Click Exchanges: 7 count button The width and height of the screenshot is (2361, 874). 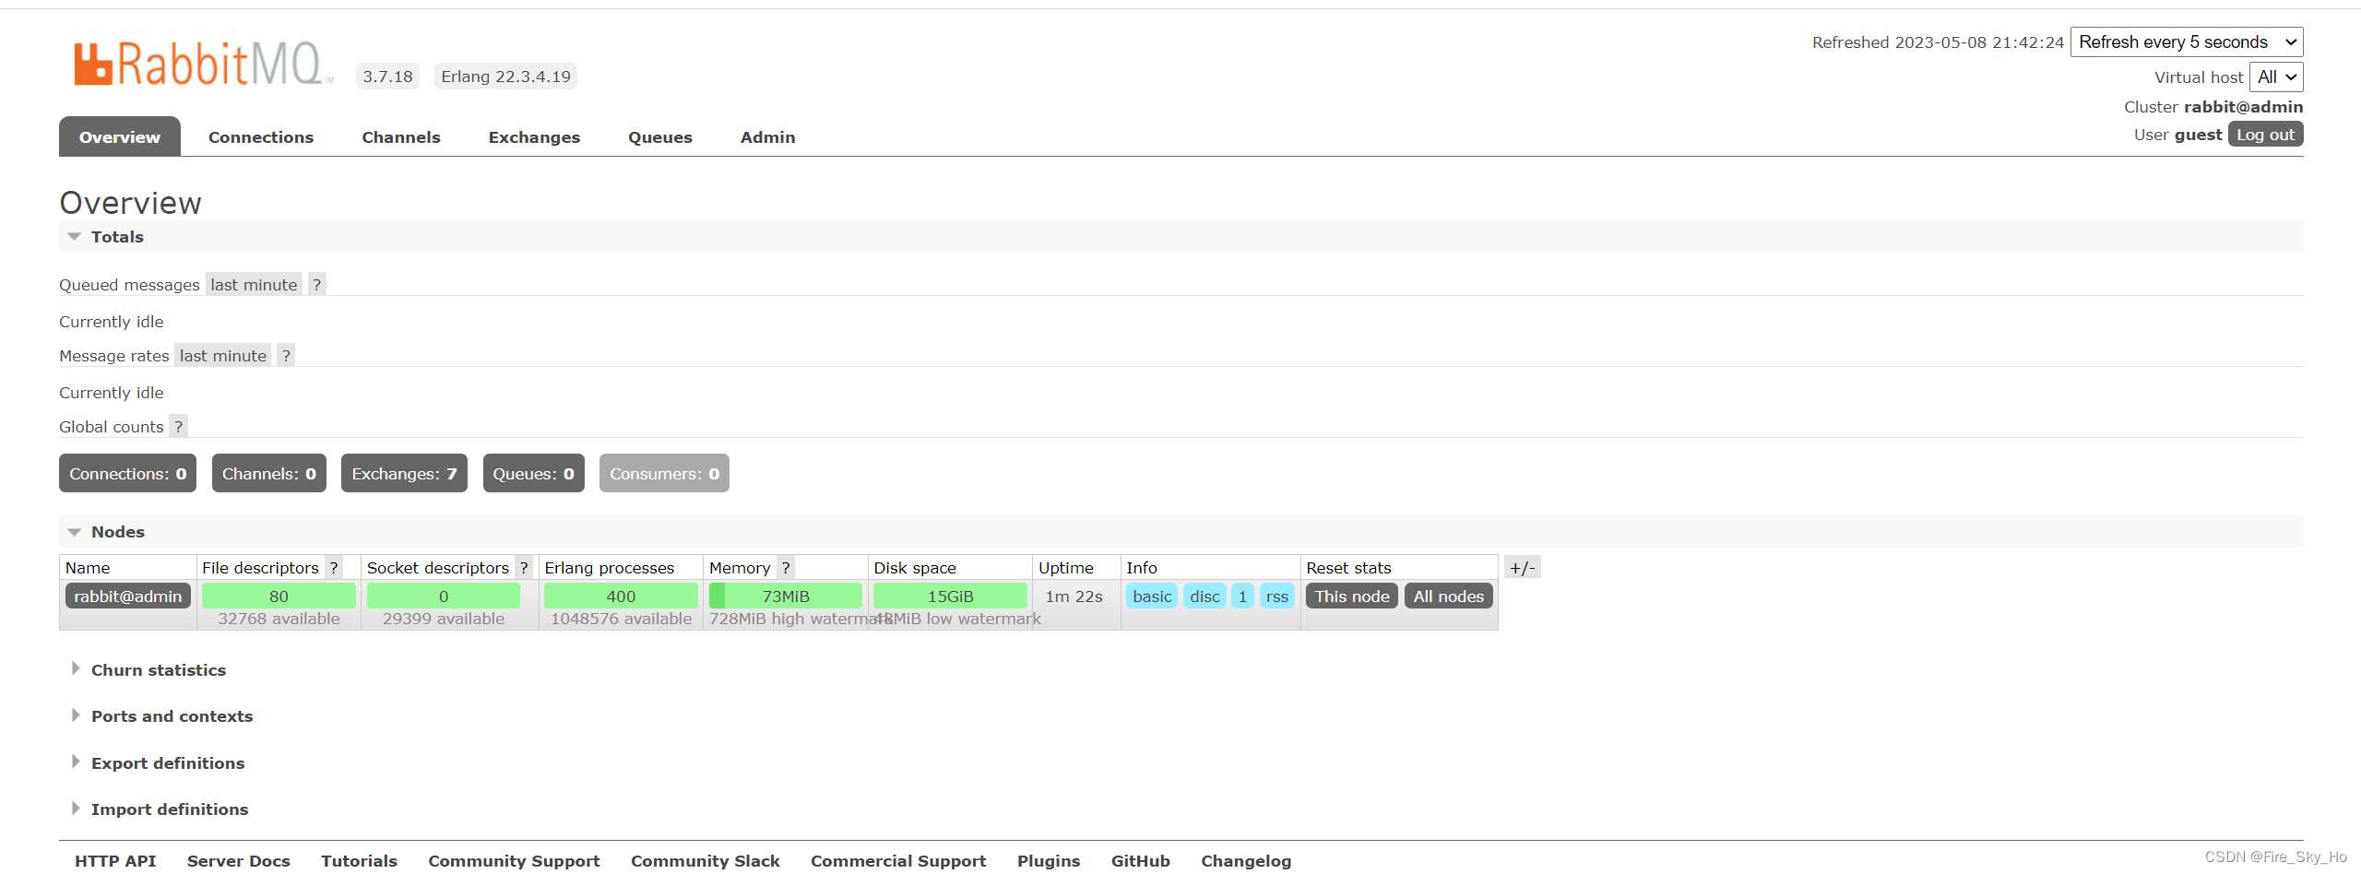(404, 473)
